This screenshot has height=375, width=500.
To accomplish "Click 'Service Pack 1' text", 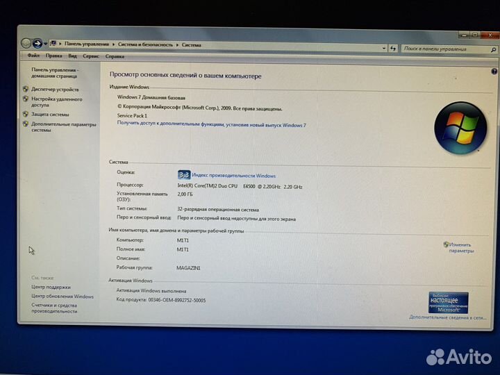I will (132, 116).
